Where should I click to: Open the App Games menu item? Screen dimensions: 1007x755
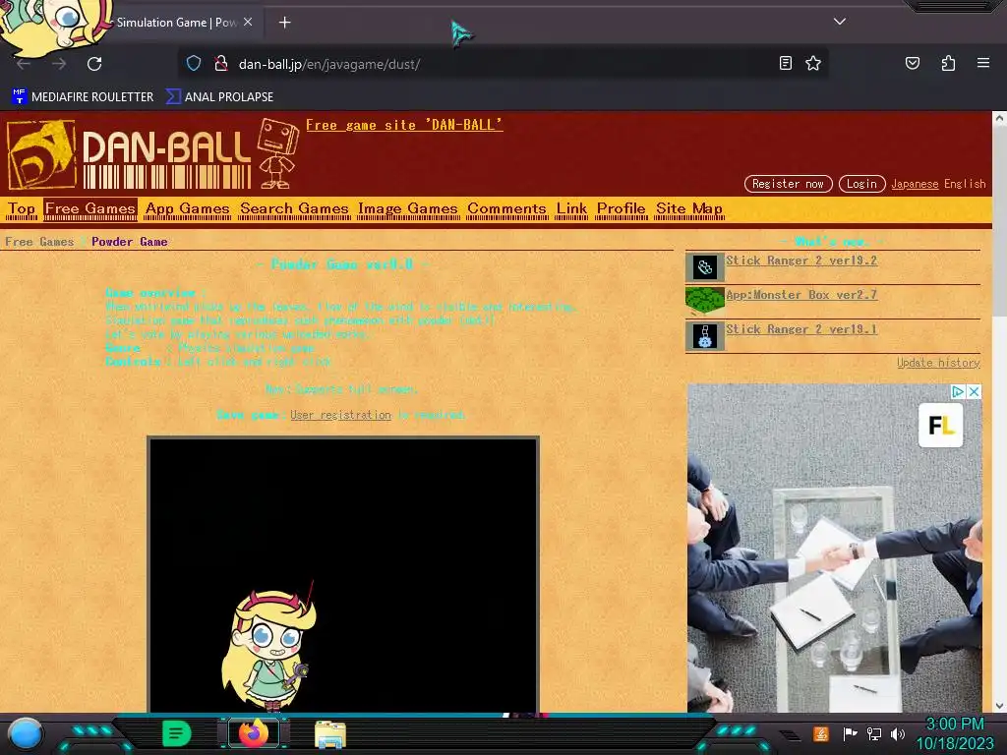(187, 208)
